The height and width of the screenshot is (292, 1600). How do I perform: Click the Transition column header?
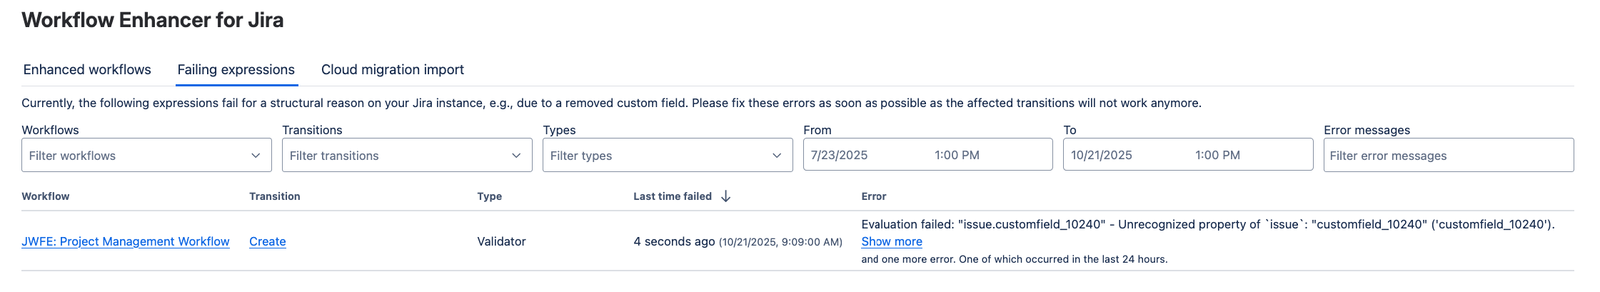[x=274, y=196]
